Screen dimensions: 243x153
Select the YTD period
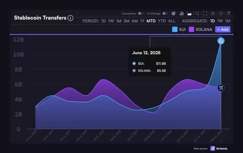pyautogui.click(x=162, y=21)
